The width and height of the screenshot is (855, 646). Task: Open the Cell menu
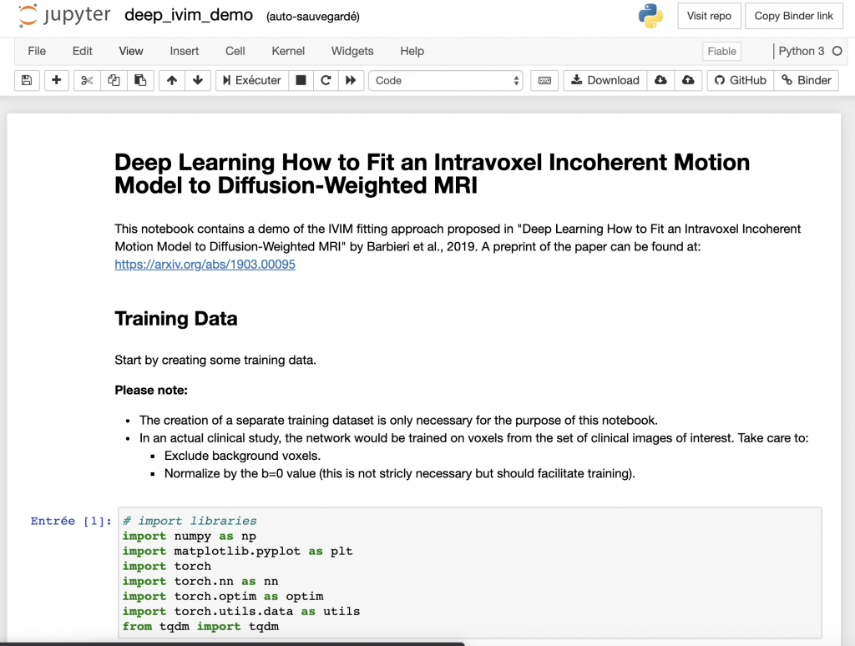pos(235,51)
